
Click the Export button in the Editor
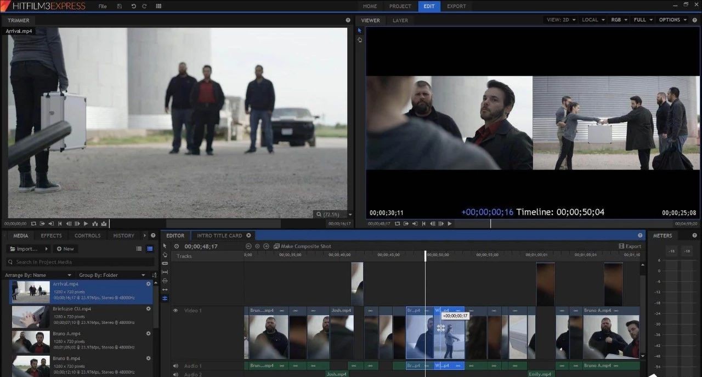(630, 246)
